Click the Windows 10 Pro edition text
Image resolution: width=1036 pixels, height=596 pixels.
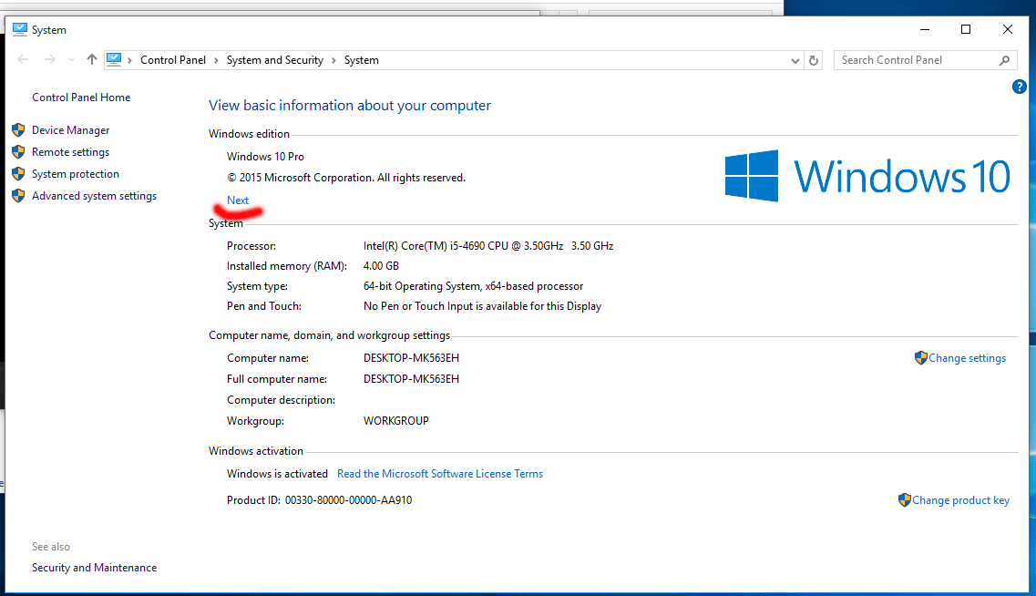[x=266, y=157]
